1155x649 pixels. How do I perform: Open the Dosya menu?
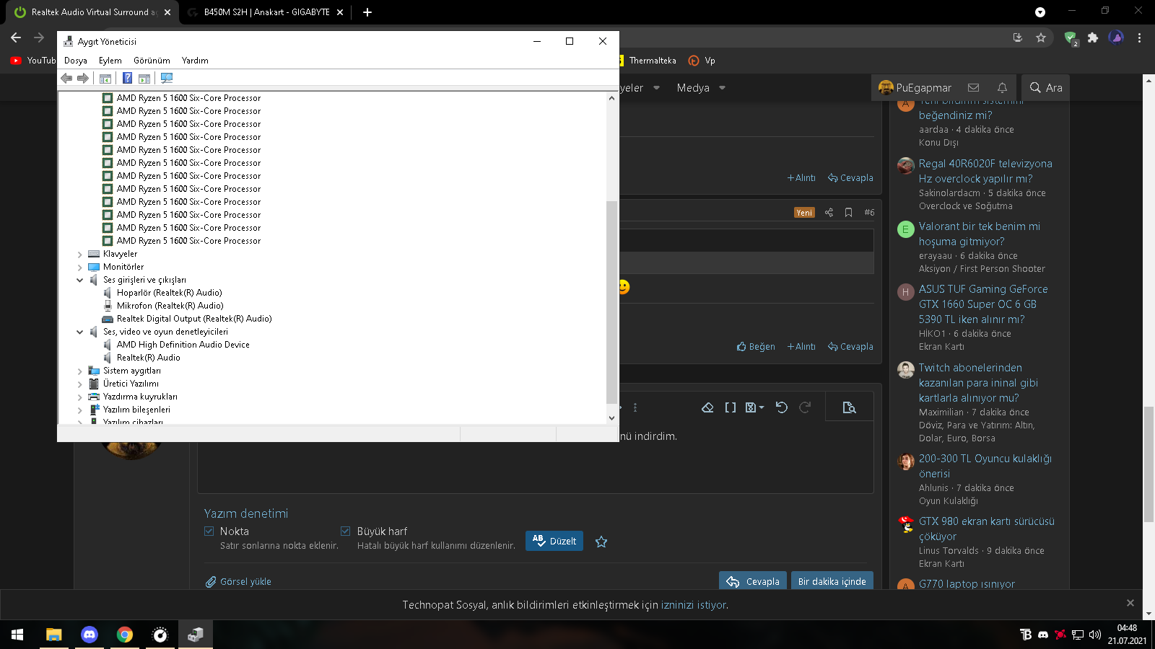(76, 61)
